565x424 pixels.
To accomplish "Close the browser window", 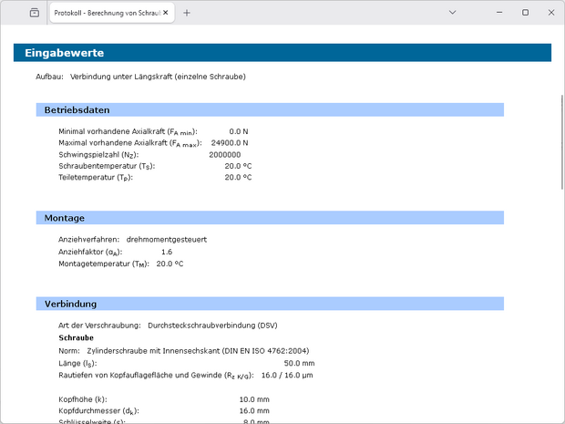I will click(x=550, y=13).
